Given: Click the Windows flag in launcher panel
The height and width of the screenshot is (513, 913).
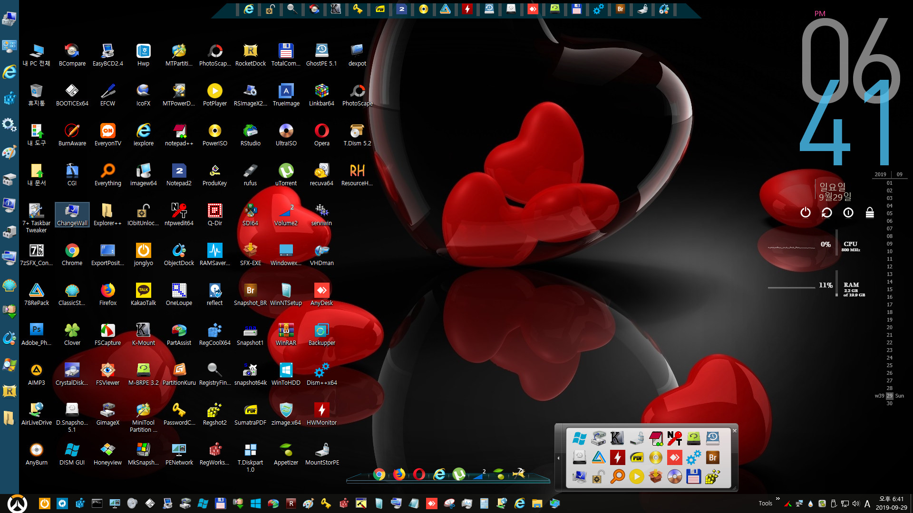Looking at the screenshot, I should pos(579,438).
